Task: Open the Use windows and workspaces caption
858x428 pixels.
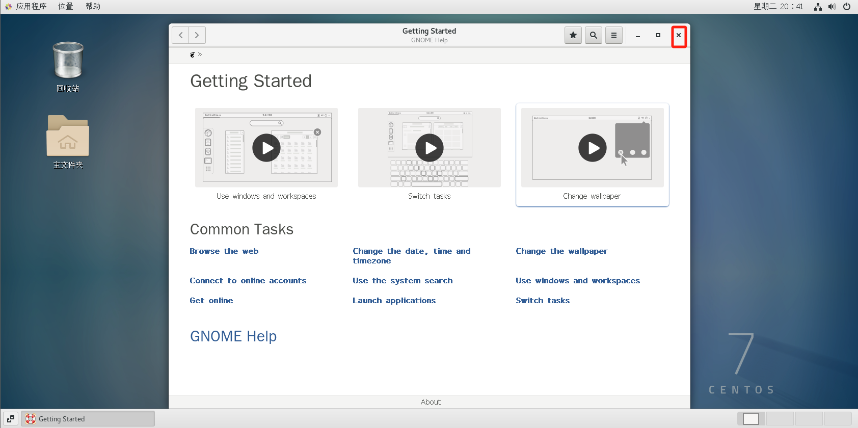Action: pos(266,196)
